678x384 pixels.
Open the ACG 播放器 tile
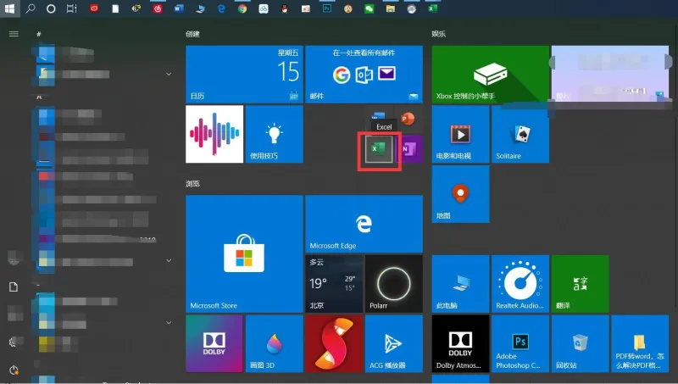coord(394,343)
